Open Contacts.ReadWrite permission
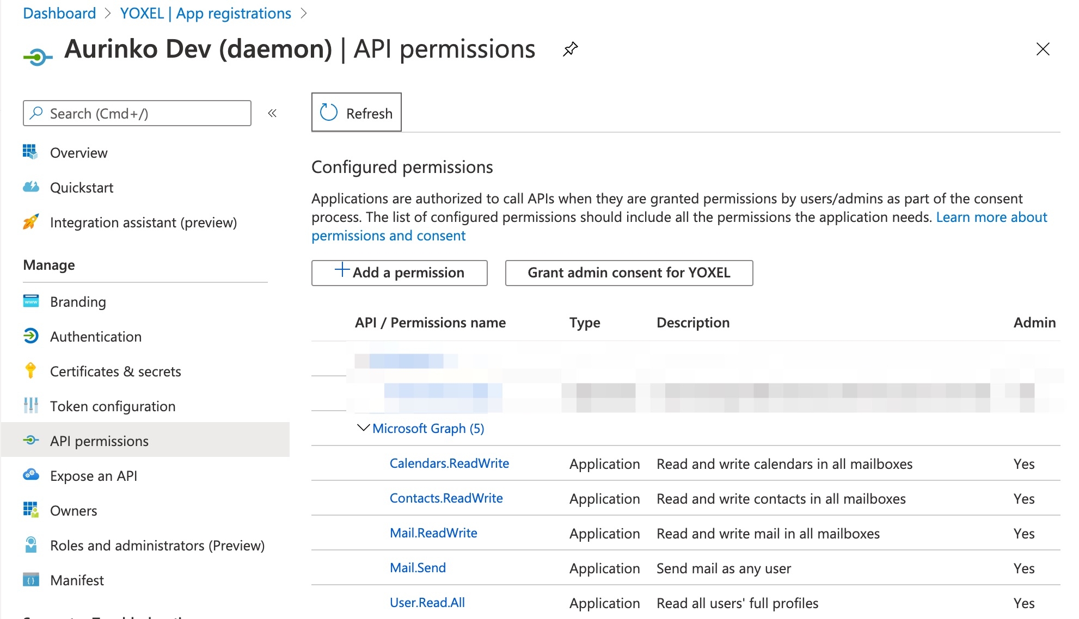 pyautogui.click(x=446, y=498)
